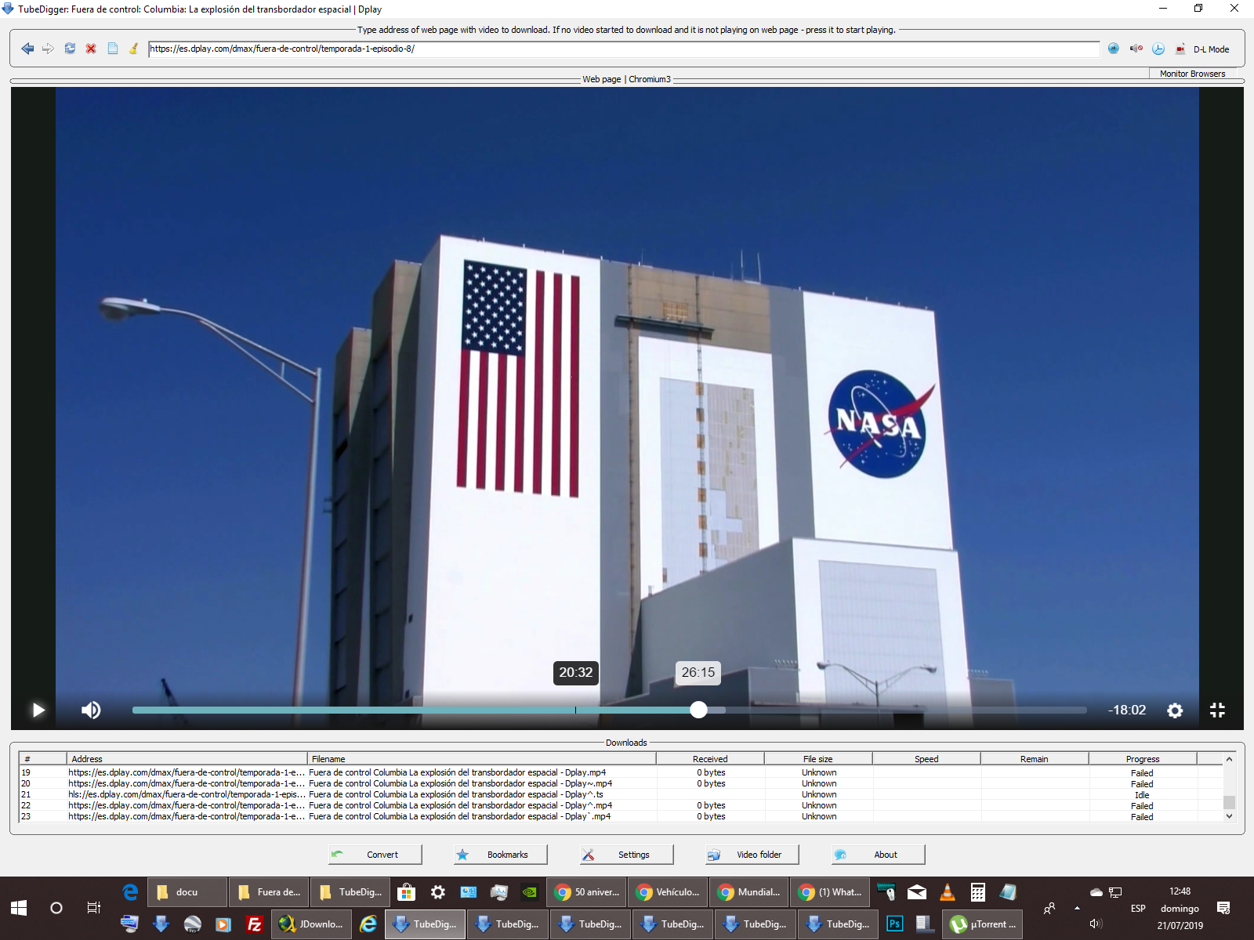Show hidden system tray icons
Viewport: 1254px width, 940px height.
pos(1077,908)
